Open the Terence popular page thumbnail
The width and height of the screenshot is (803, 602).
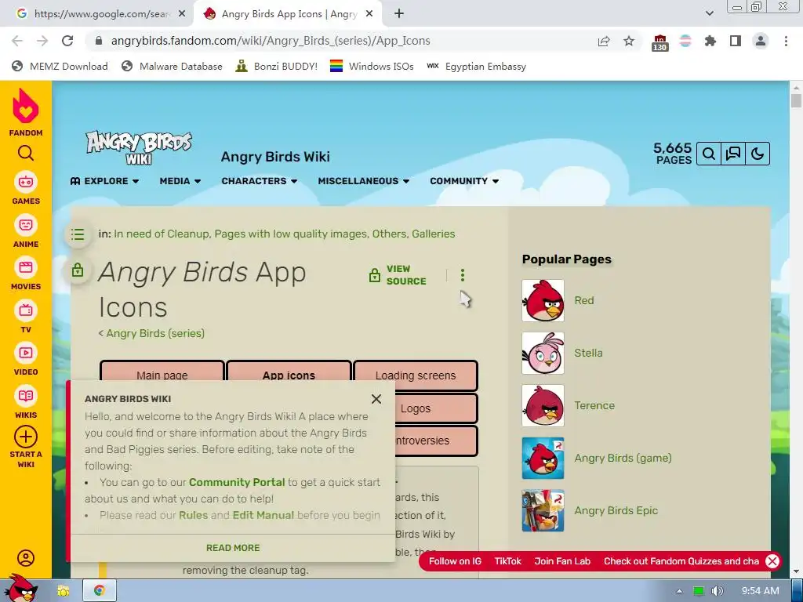tap(543, 405)
